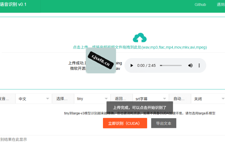Expand the 中文 language dropdown
225x143 pixels.
[34, 99]
